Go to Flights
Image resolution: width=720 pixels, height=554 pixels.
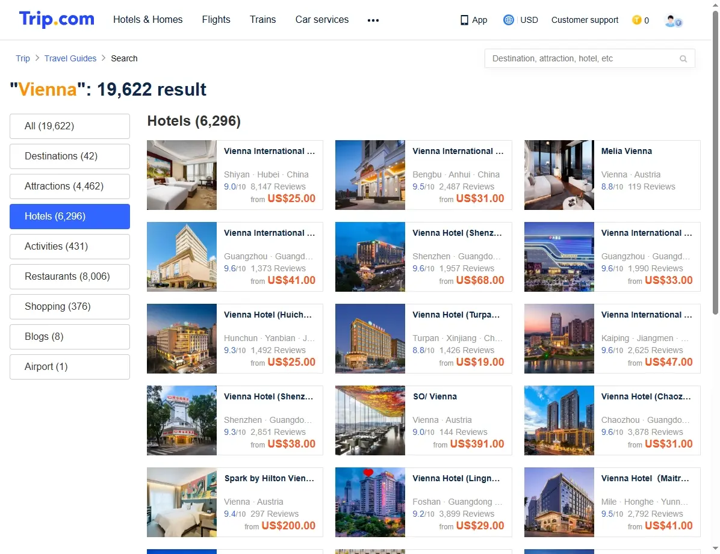216,20
